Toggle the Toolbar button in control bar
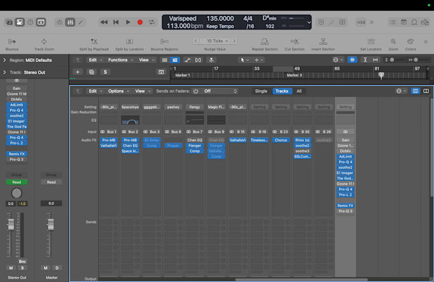The image size is (434, 282). [41, 22]
